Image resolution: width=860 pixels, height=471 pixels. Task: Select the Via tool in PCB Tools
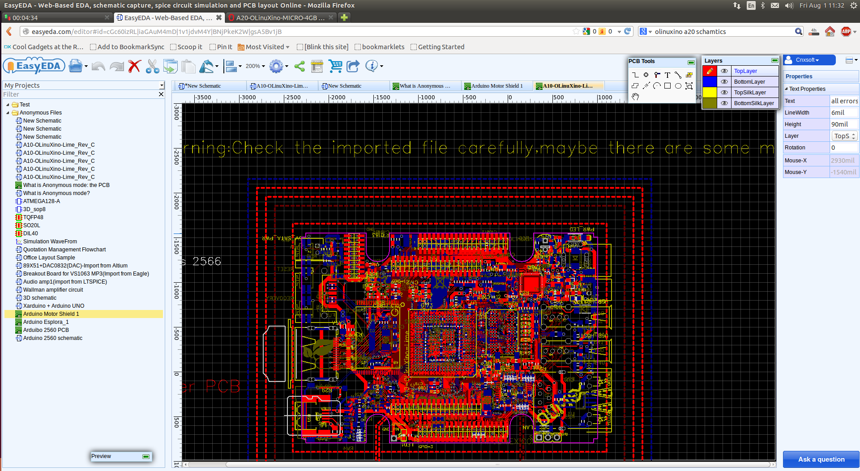(x=657, y=75)
